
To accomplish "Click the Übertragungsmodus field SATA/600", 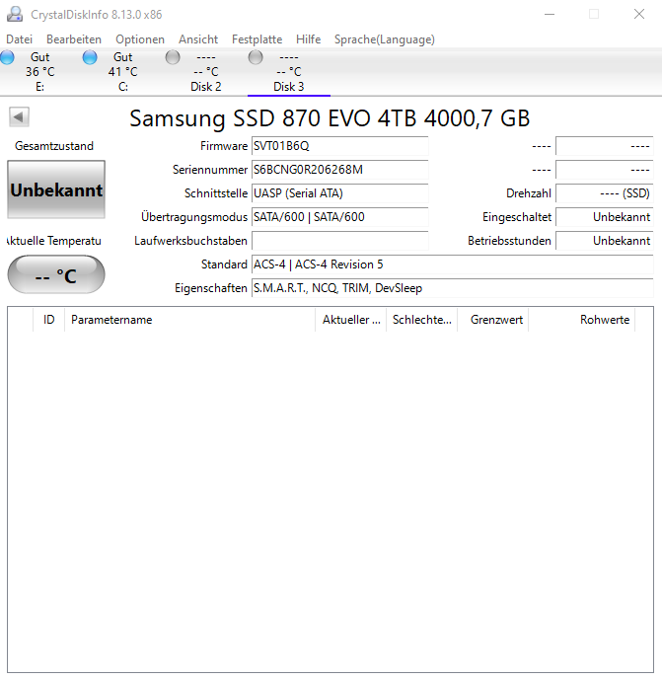I will click(x=340, y=217).
